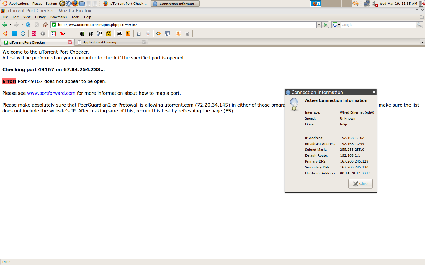This screenshot has height=265, width=425.
Task: Open the Yahoo bookmark icon
Action: click(x=62, y=34)
